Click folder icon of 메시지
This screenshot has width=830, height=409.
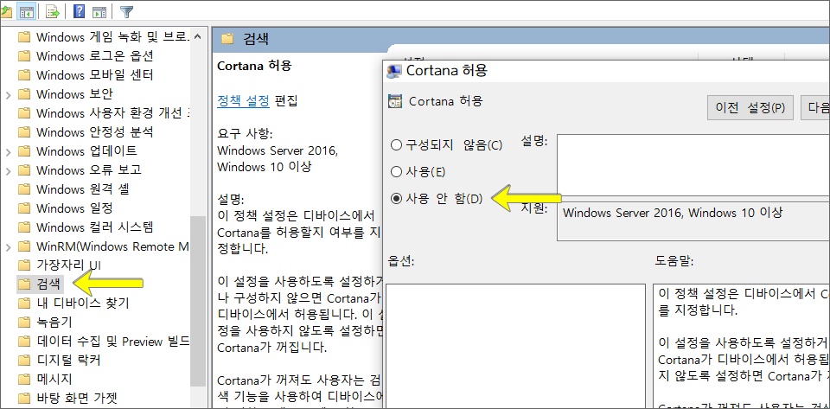tap(24, 380)
